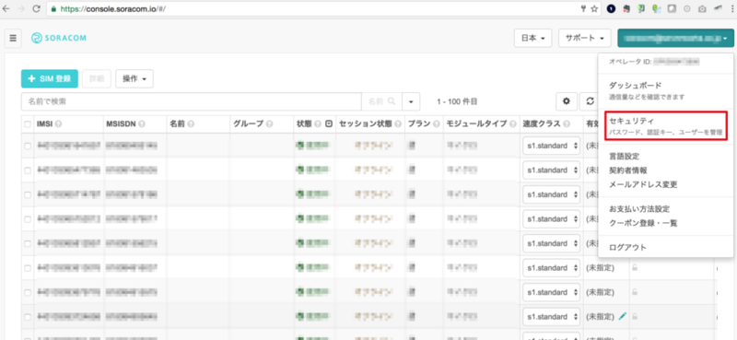Viewport: 737px width, 340px height.
Task: Check the second SIM row checkbox
Action: (28, 170)
